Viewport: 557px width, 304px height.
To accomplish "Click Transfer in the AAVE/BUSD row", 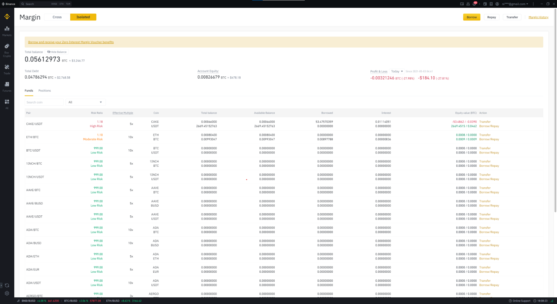I will pyautogui.click(x=485, y=201).
